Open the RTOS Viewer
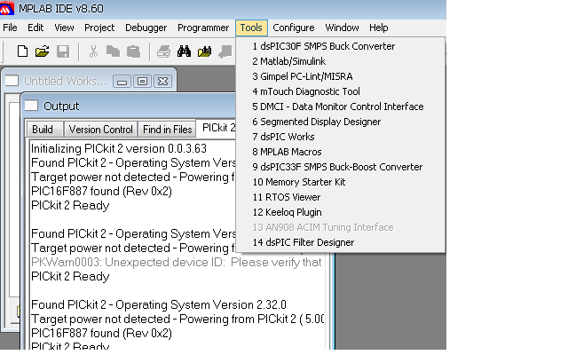 click(x=340, y=197)
